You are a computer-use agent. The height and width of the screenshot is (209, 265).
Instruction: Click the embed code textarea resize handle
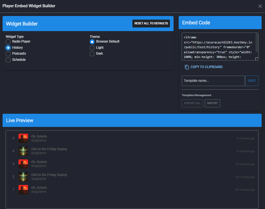tap(257, 59)
